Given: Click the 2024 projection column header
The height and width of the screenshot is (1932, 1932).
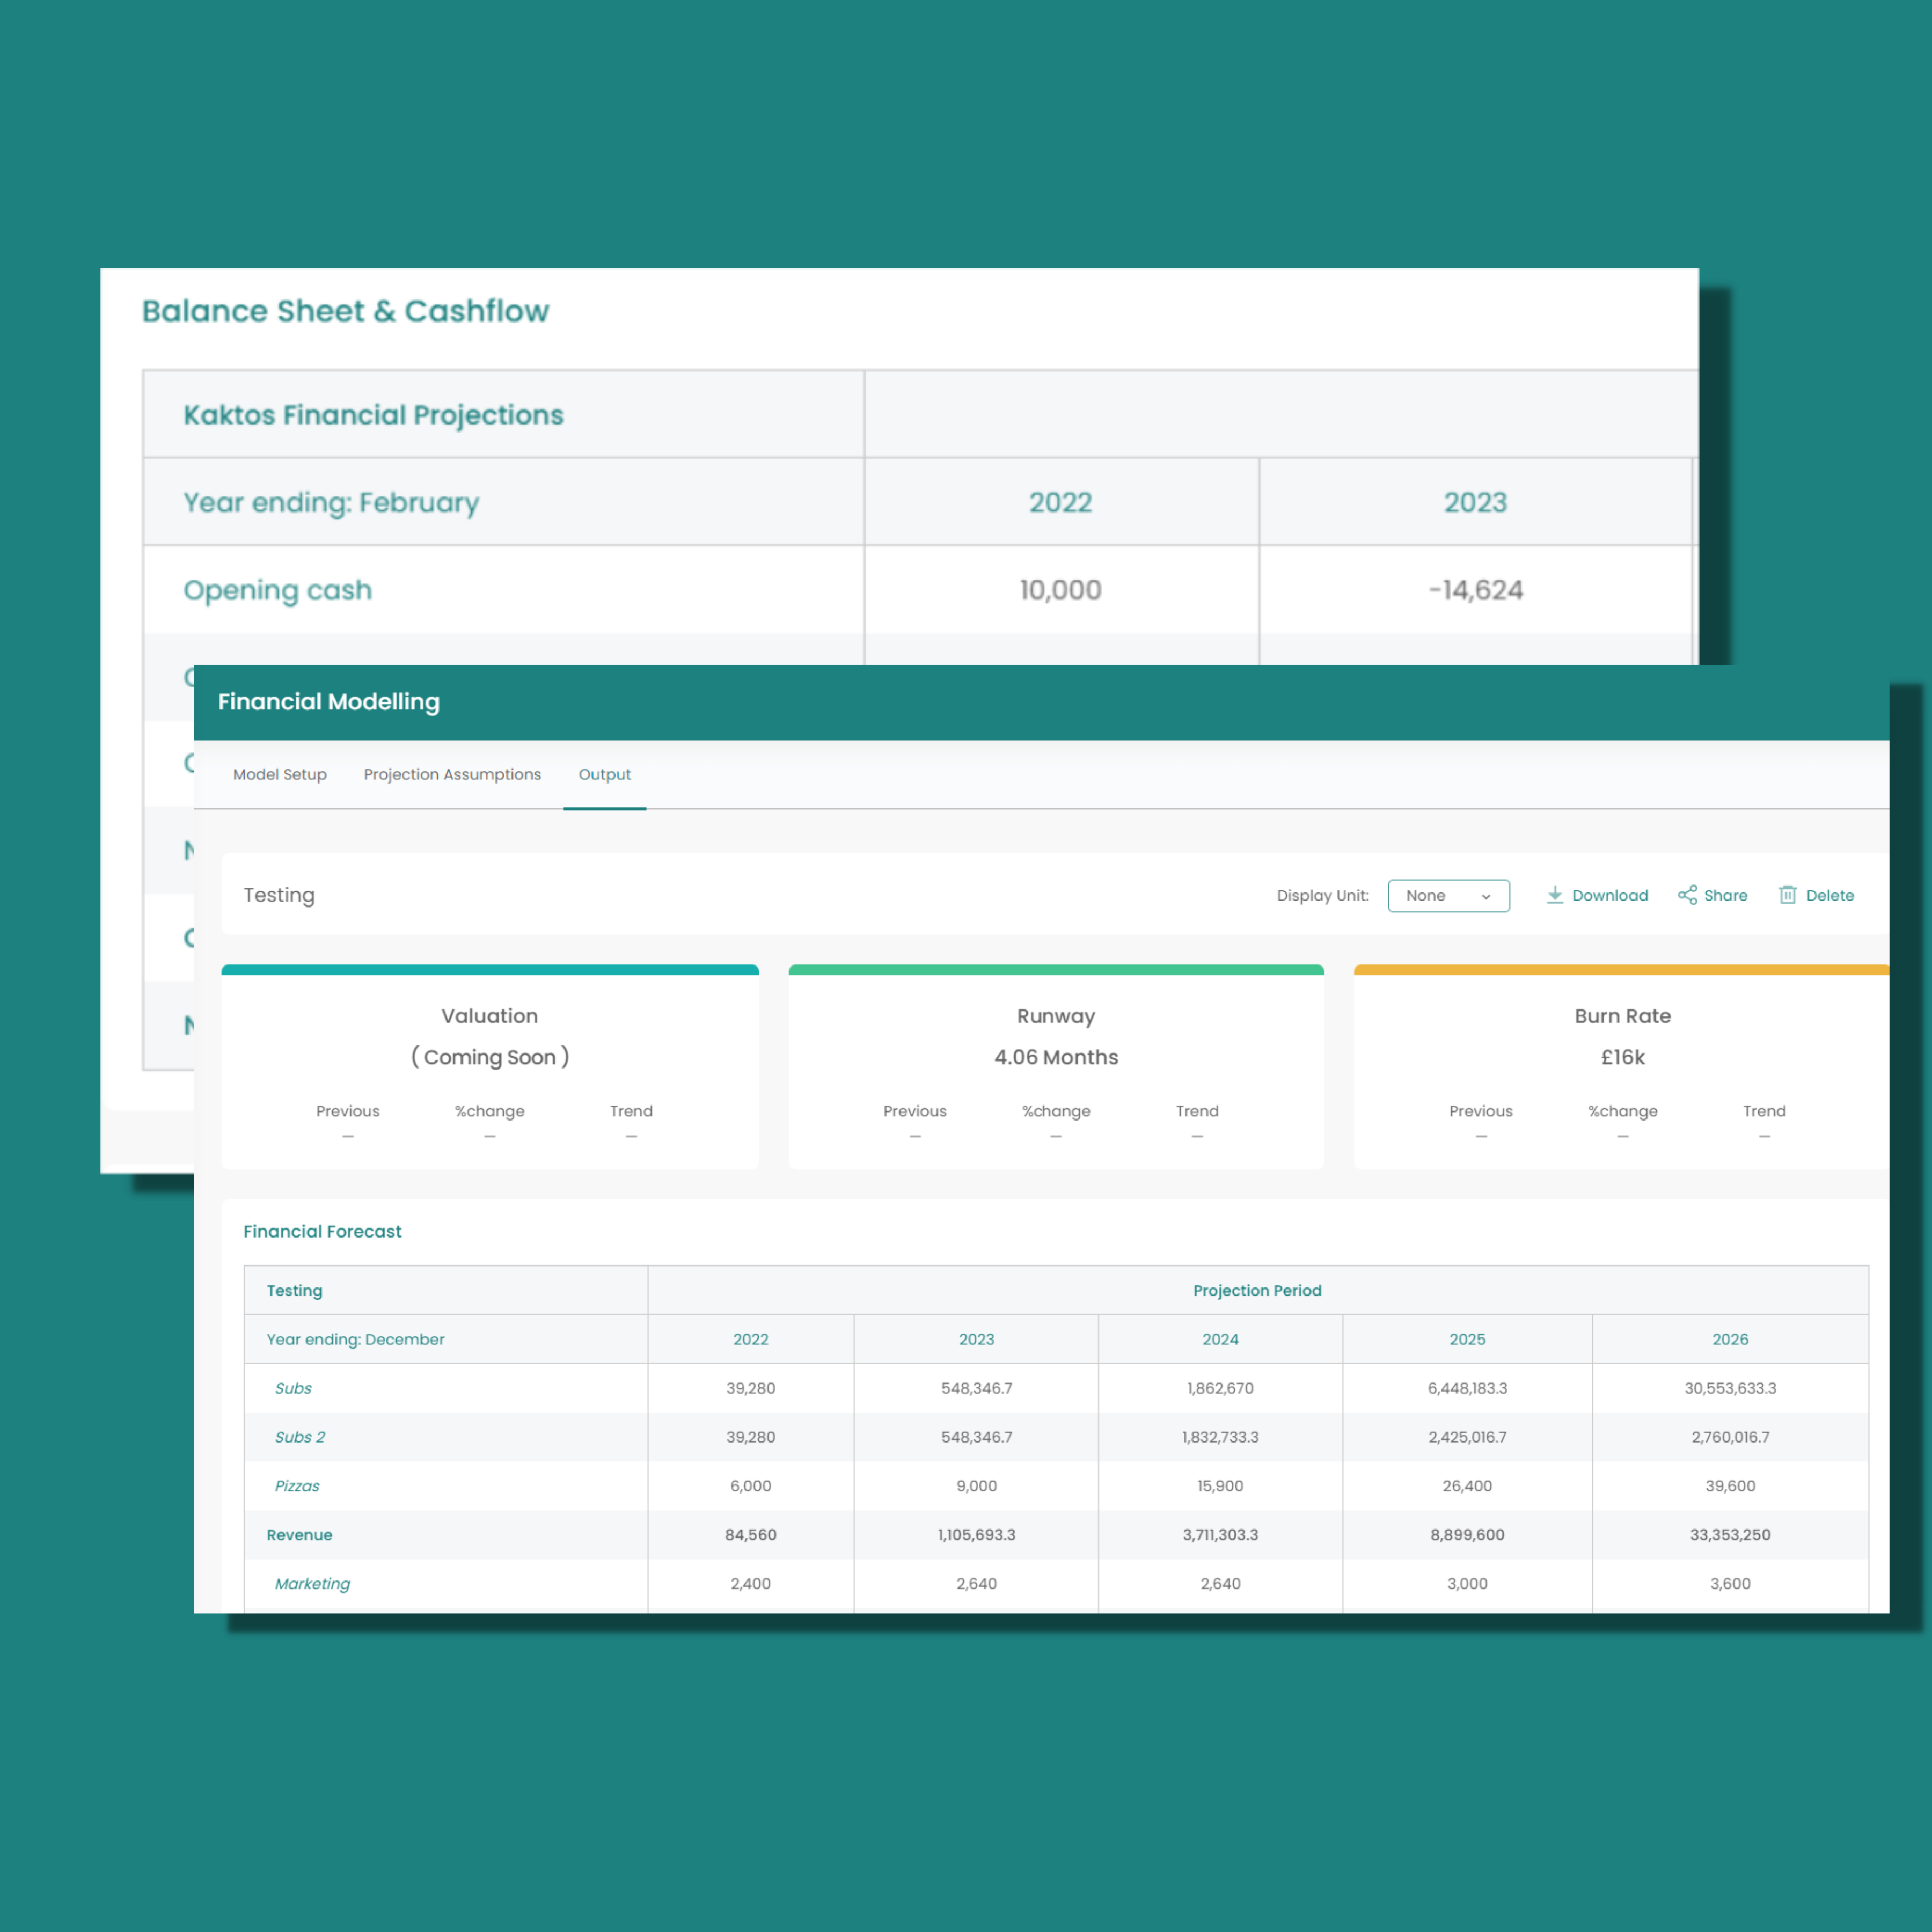Looking at the screenshot, I should pyautogui.click(x=1220, y=1339).
